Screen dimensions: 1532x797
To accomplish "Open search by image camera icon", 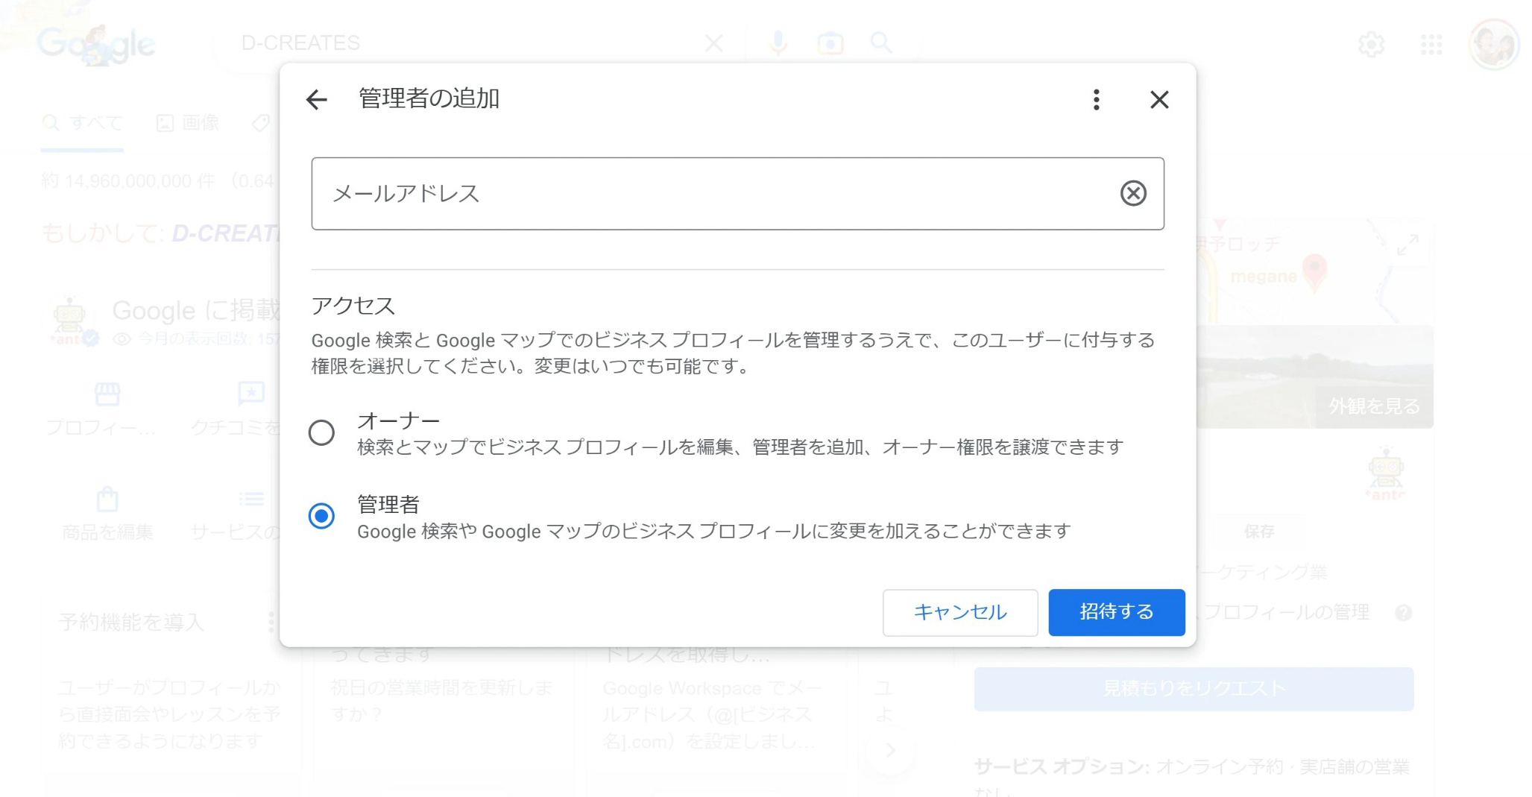I will tap(830, 43).
